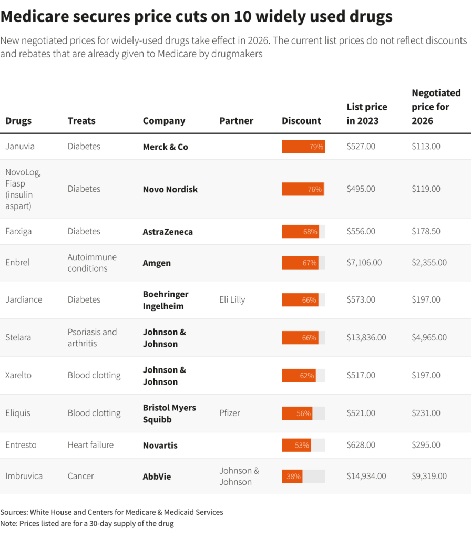
Task: Click the Sources footnote text
Action: pos(111,512)
